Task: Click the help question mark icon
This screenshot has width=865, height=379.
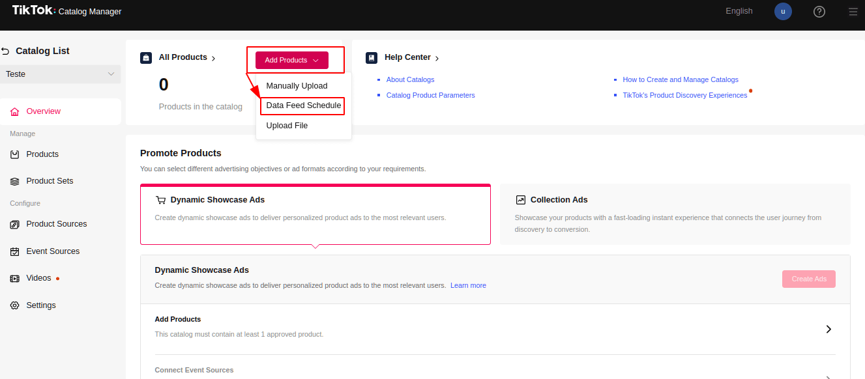Action: click(x=819, y=12)
